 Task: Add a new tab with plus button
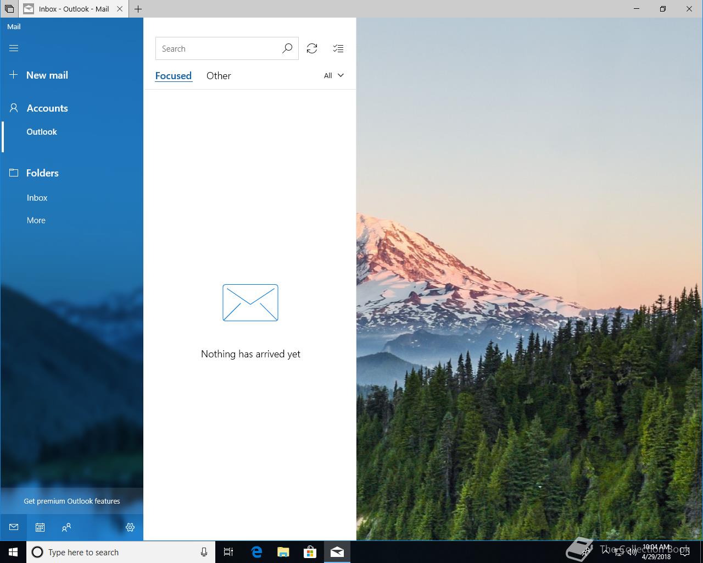(x=138, y=9)
